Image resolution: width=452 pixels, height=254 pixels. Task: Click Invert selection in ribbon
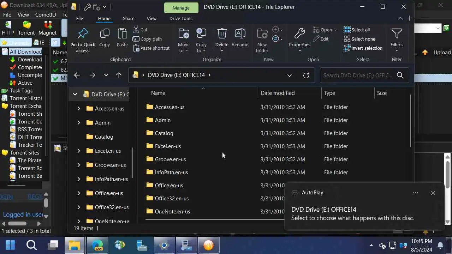pyautogui.click(x=363, y=48)
